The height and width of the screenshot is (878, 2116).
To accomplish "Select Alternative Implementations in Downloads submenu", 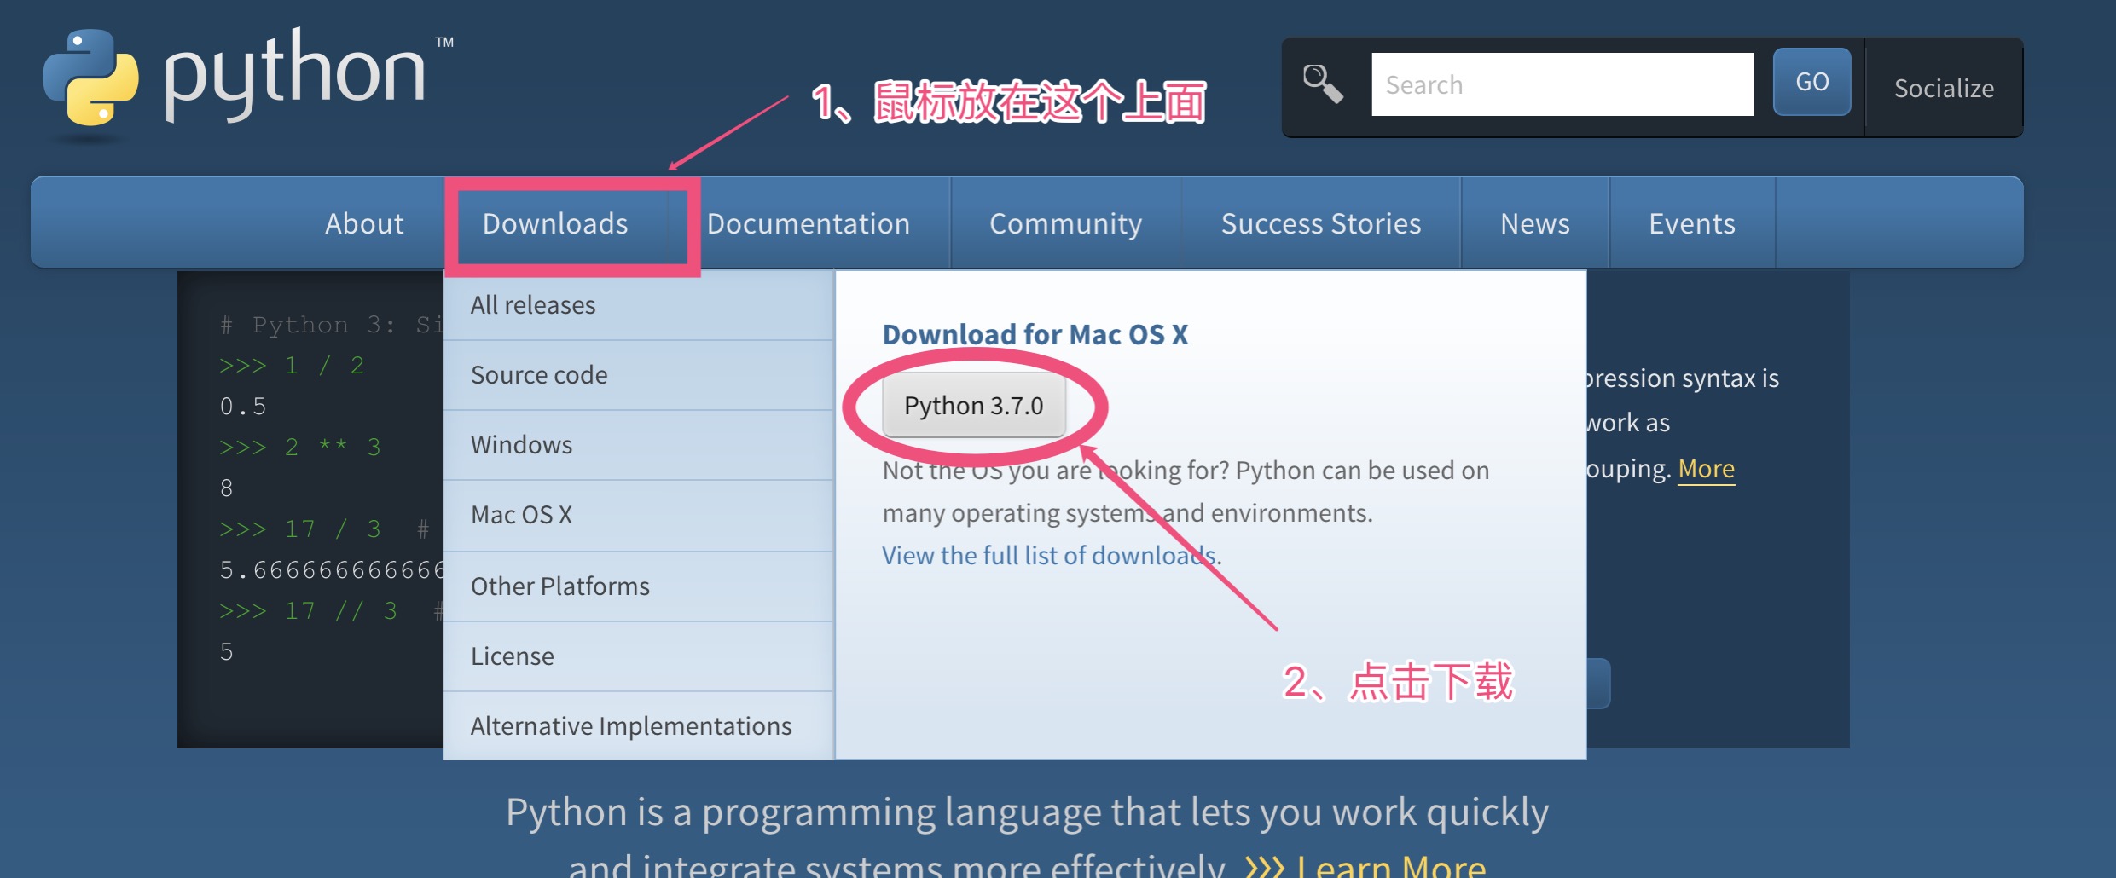I will [638, 725].
